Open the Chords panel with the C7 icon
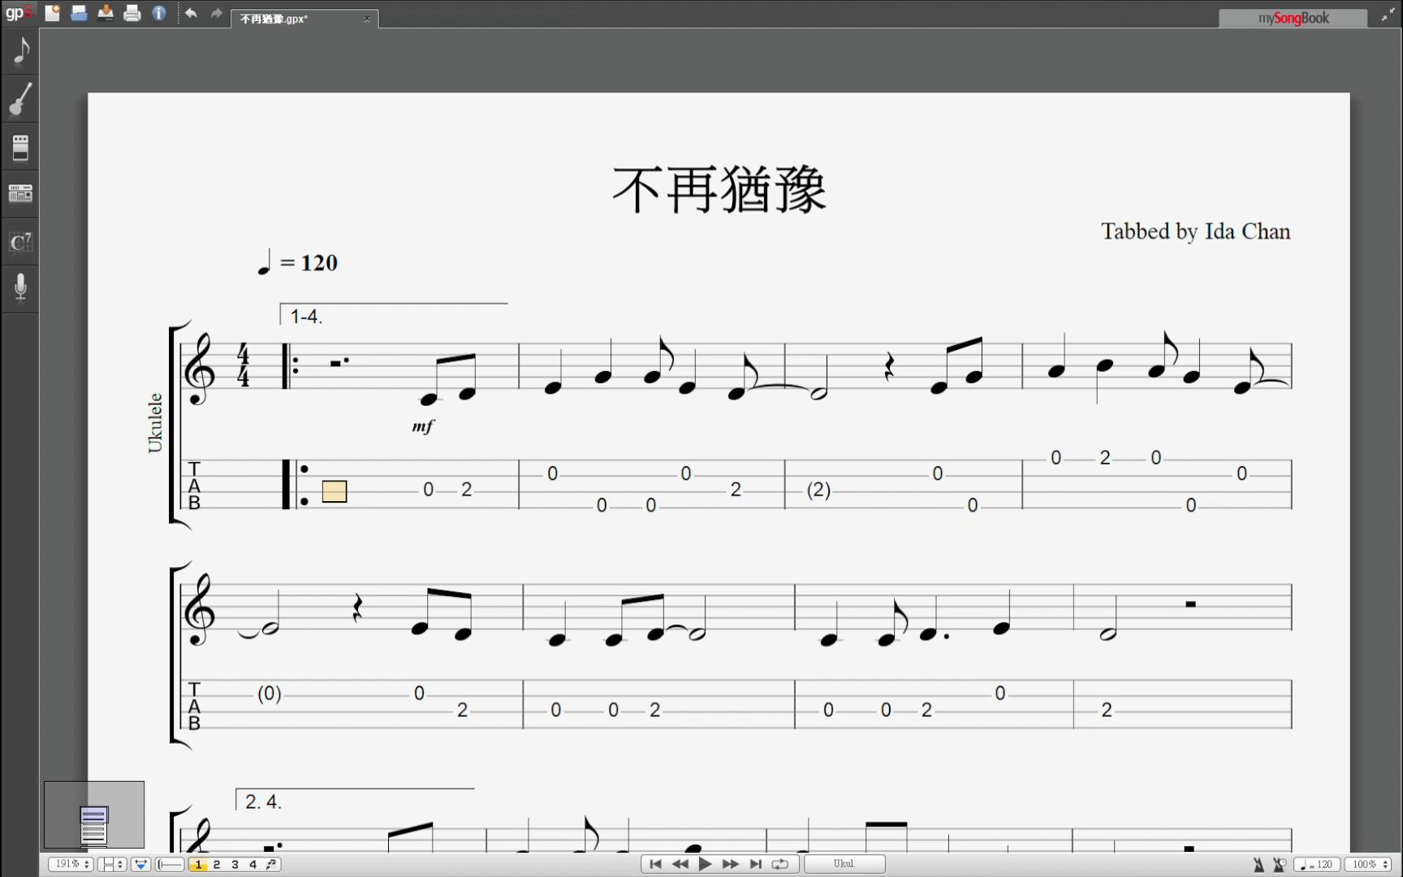 tap(20, 242)
